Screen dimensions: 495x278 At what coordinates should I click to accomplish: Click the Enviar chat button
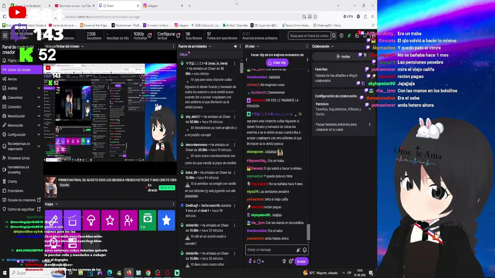coord(301,261)
